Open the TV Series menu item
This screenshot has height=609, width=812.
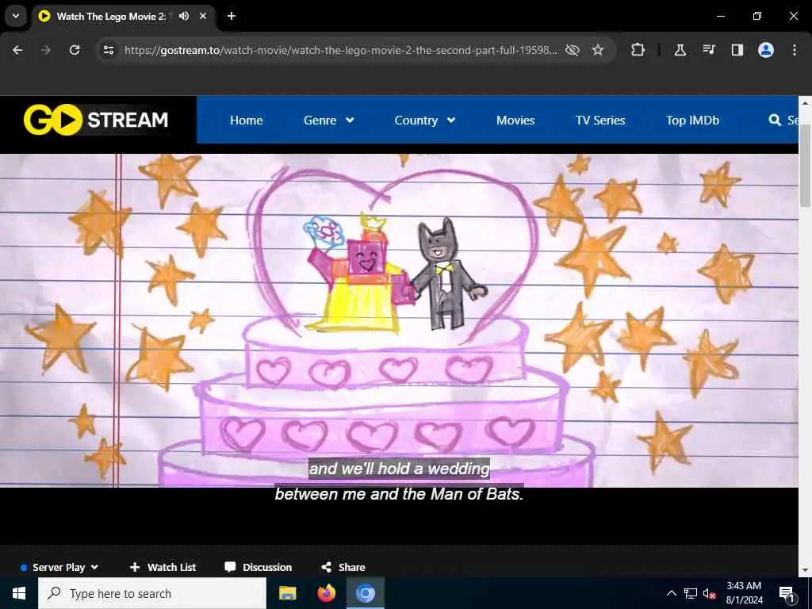[x=600, y=121]
